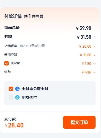Expand the 店铺优惠 ¥20.00 dropdown arrow
101x138 pixels.
(94, 47)
